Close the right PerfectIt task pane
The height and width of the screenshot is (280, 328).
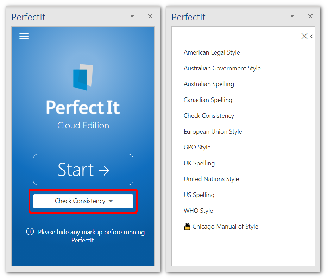(310, 16)
